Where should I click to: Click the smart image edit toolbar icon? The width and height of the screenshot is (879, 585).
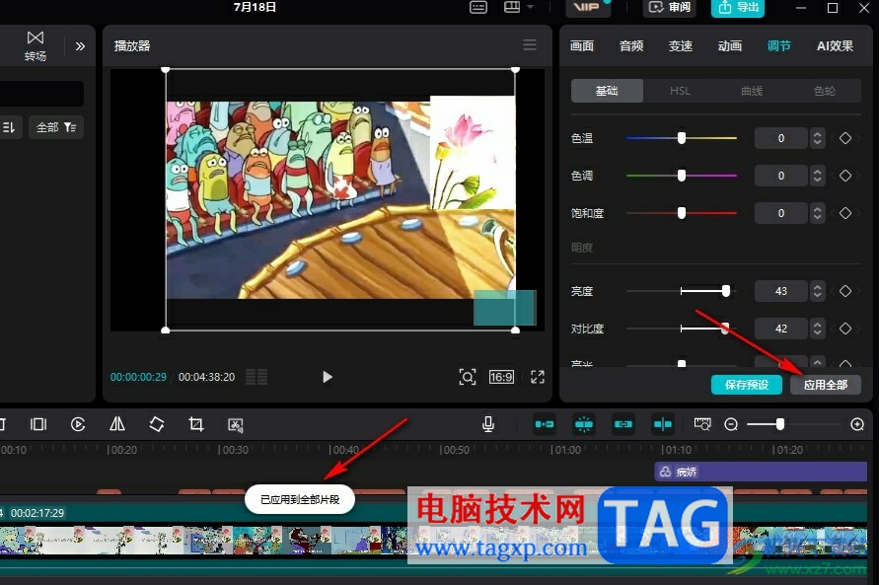tap(236, 425)
